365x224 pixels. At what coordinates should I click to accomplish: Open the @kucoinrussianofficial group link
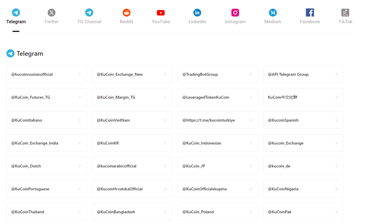click(x=47, y=74)
